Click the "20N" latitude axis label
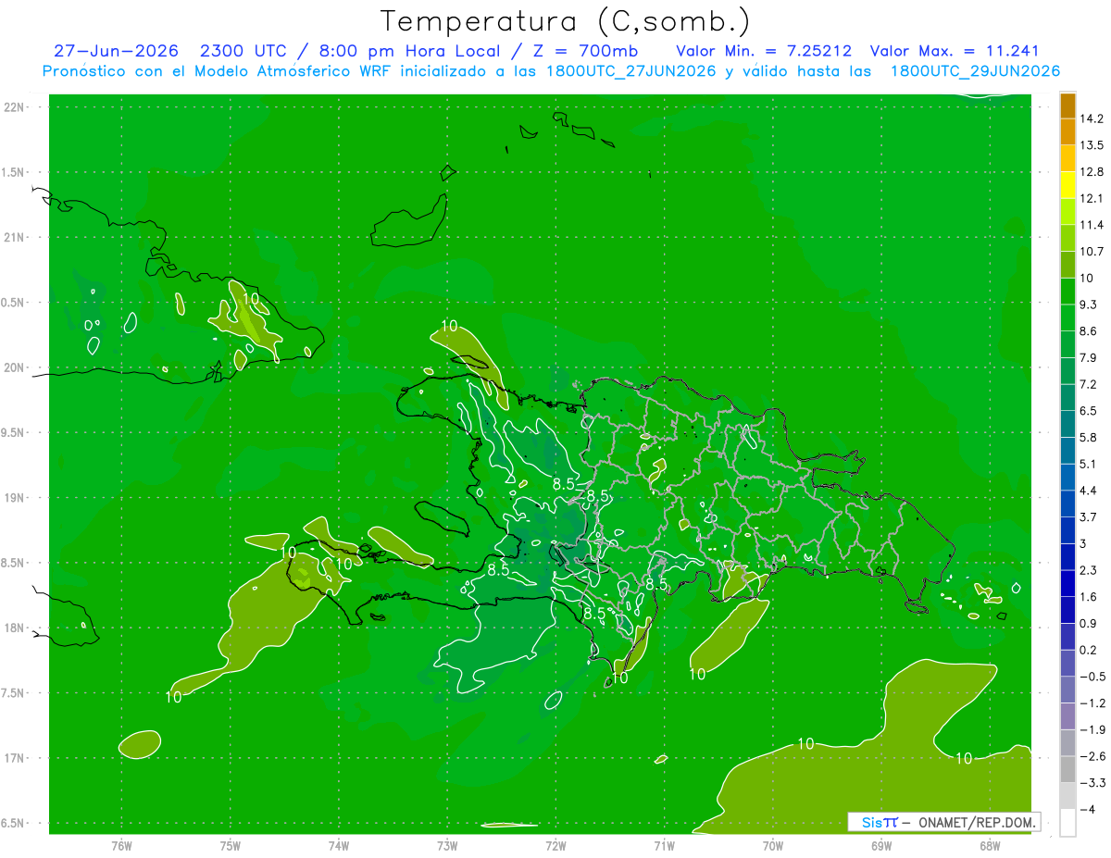The height and width of the screenshot is (858, 1111). (x=15, y=367)
